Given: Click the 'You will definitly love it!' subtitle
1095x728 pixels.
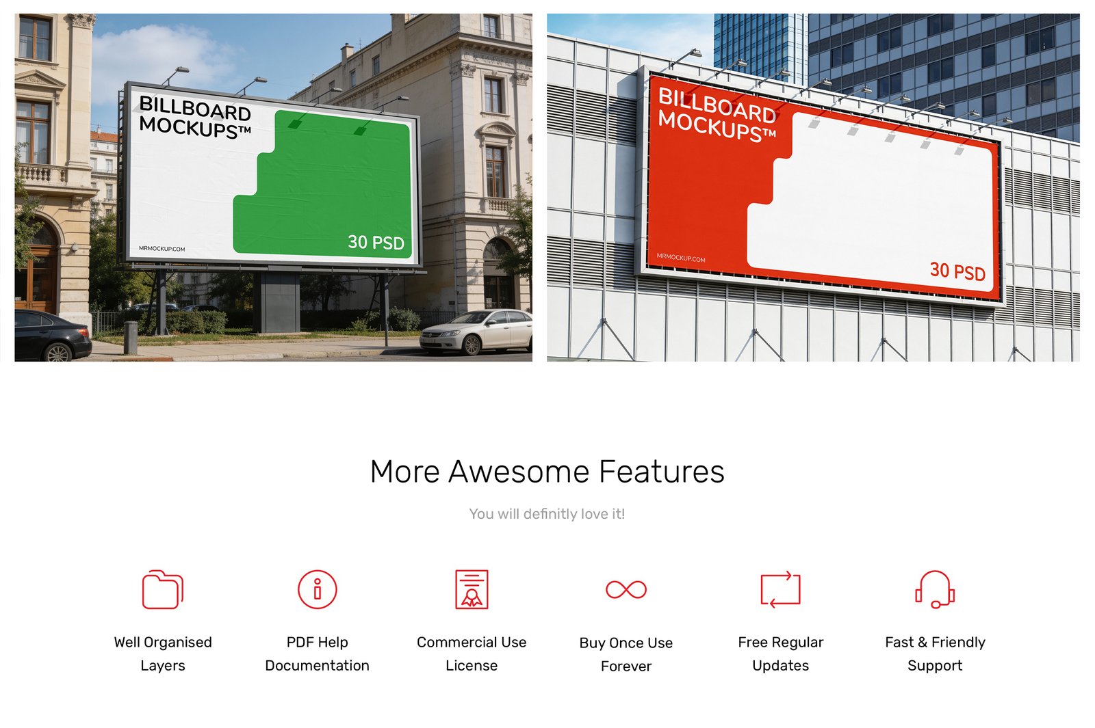Looking at the screenshot, I should [x=547, y=514].
